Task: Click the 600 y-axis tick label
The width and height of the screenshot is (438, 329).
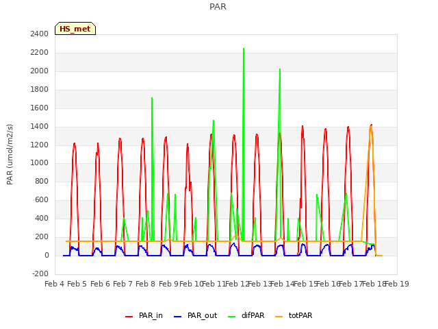Action: (42, 199)
